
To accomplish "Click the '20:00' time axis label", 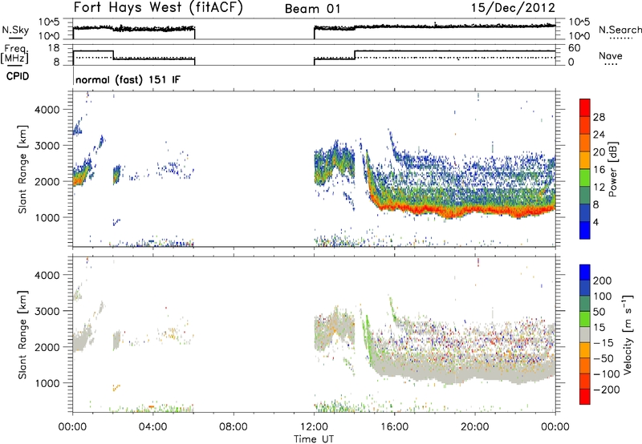I will [475, 427].
